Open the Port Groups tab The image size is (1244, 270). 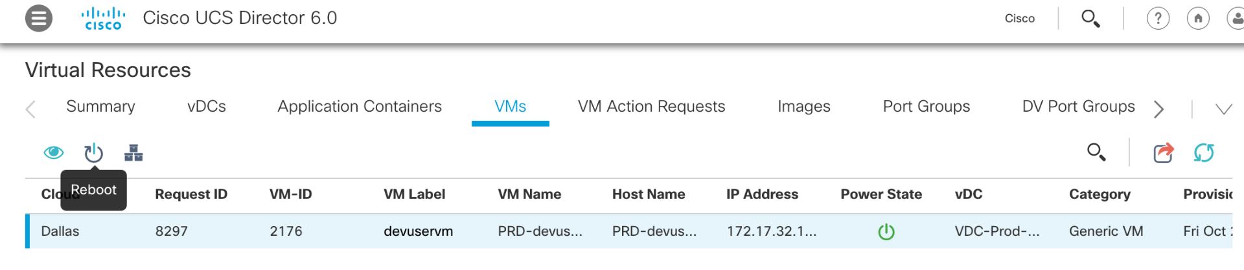pyautogui.click(x=927, y=107)
